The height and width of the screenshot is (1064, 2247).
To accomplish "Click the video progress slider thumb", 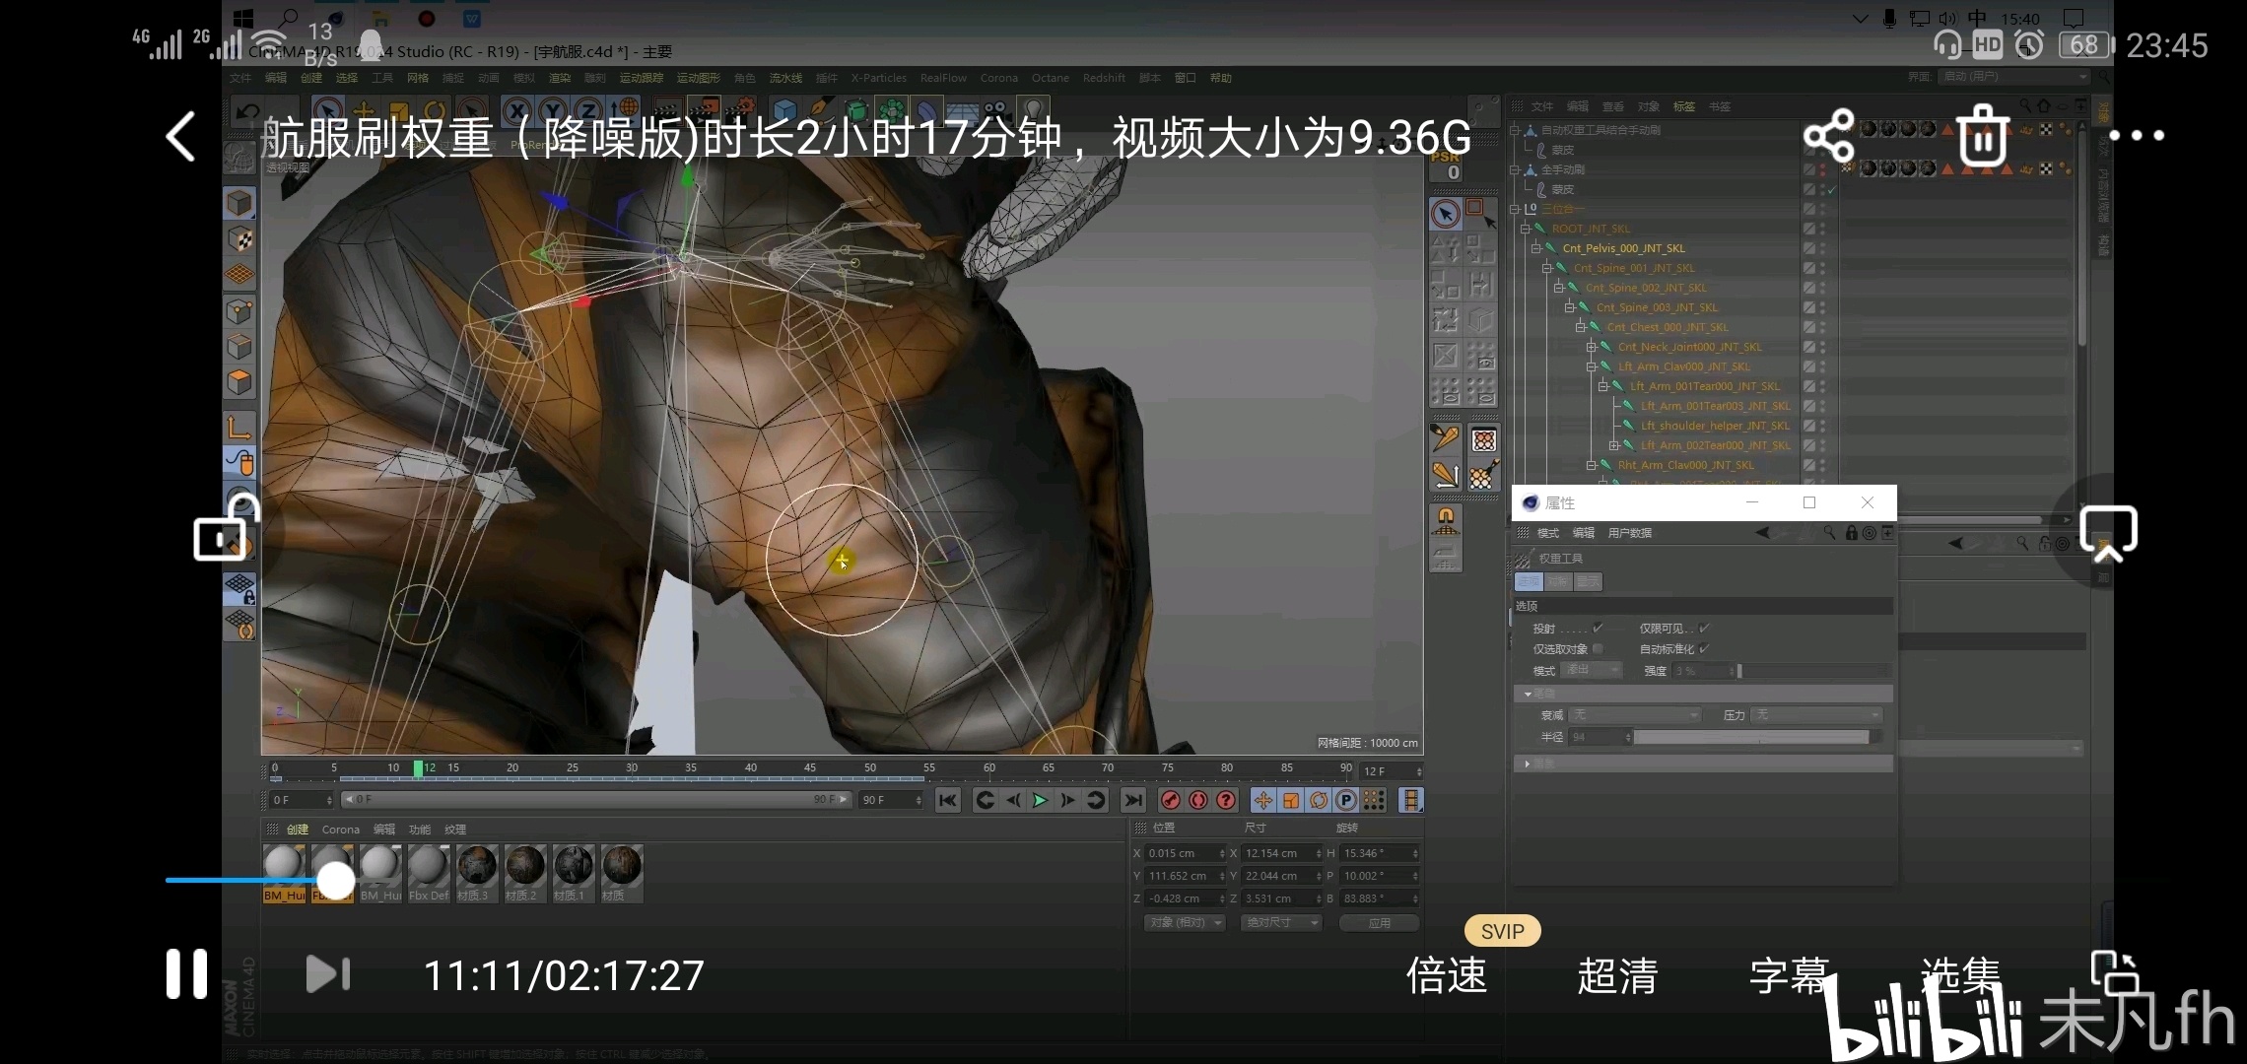I will pos(335,880).
